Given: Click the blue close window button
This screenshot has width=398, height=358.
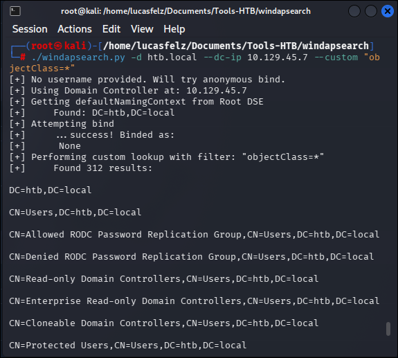Looking at the screenshot, I should (x=388, y=11).
